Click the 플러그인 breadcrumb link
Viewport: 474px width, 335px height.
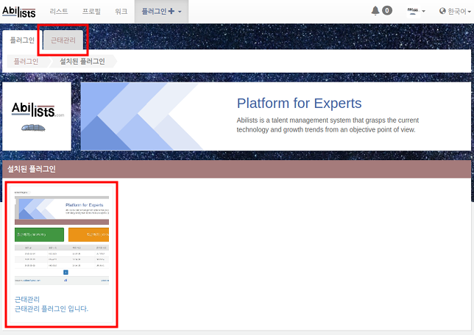coord(26,61)
